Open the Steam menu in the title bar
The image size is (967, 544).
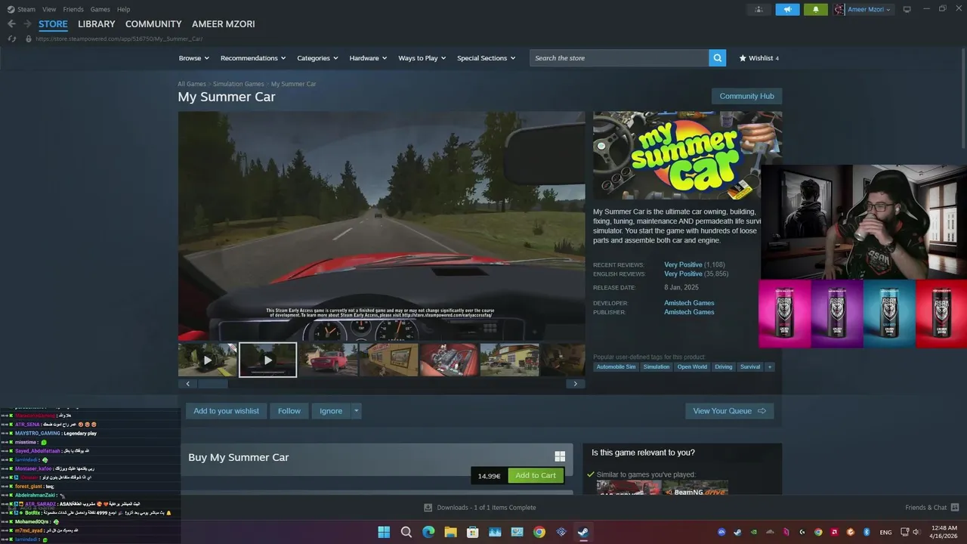[x=22, y=9]
